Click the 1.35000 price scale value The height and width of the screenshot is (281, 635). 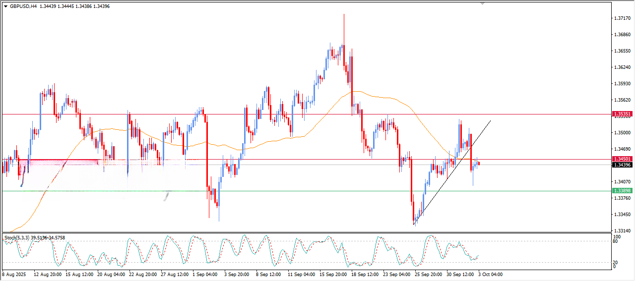coord(622,133)
